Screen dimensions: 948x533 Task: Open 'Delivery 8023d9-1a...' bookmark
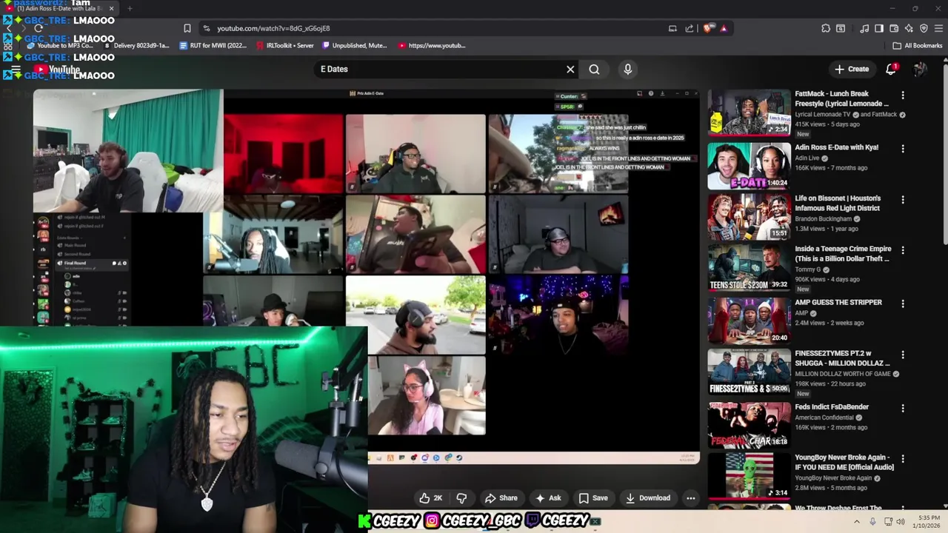[137, 45]
